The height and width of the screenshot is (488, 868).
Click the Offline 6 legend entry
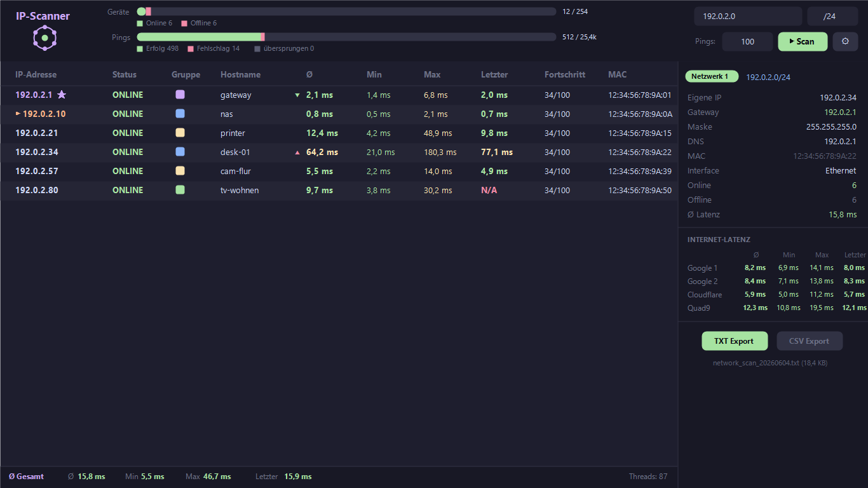tap(199, 23)
